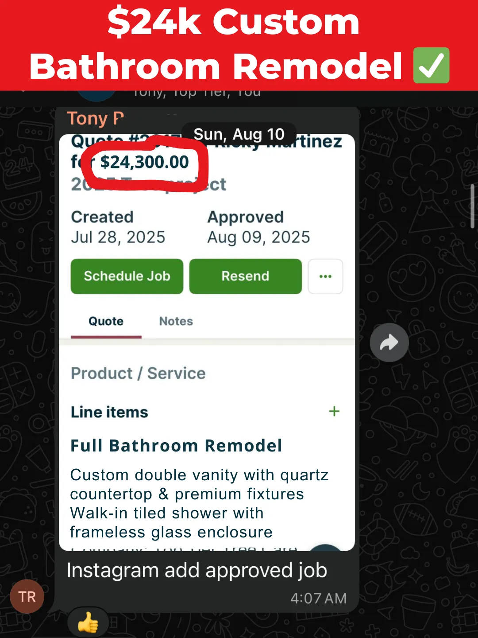Tap the Instagram add approved job caption
The image size is (478, 638).
(197, 570)
